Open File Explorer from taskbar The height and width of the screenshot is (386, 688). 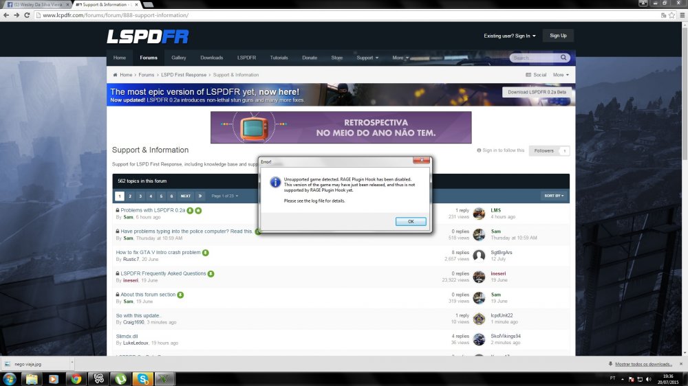[x=32, y=379]
